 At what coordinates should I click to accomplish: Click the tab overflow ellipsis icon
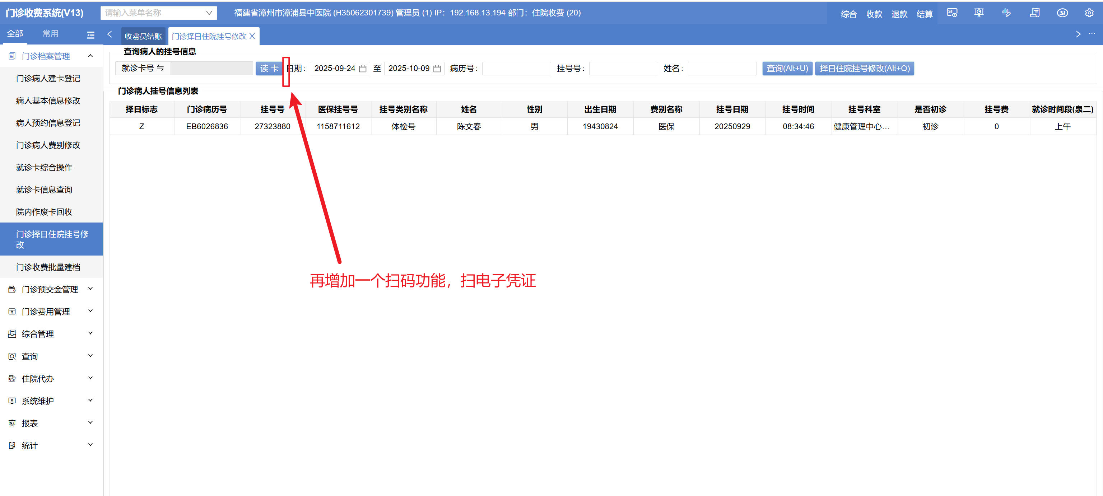click(1092, 34)
